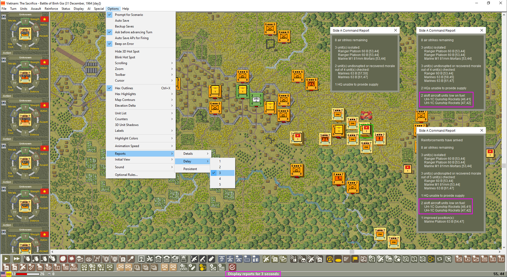Expand the Hex Highlights submenu
This screenshot has width=507, height=277.
pyautogui.click(x=141, y=94)
